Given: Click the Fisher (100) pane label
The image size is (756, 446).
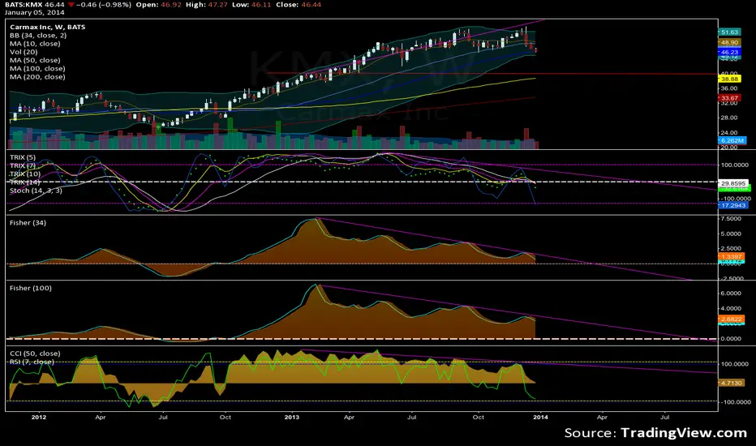Looking at the screenshot, I should point(30,288).
